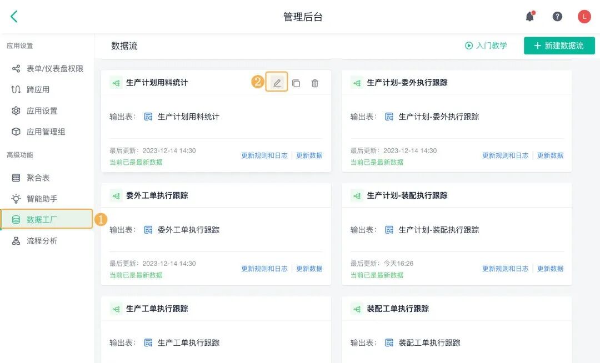Delete the 生产计划用料统计 data flow
This screenshot has width=600, height=363.
click(314, 83)
